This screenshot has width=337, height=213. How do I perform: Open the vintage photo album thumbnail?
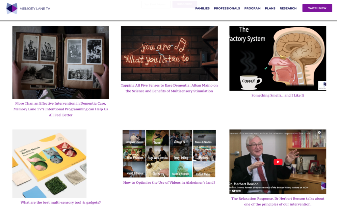point(61,62)
